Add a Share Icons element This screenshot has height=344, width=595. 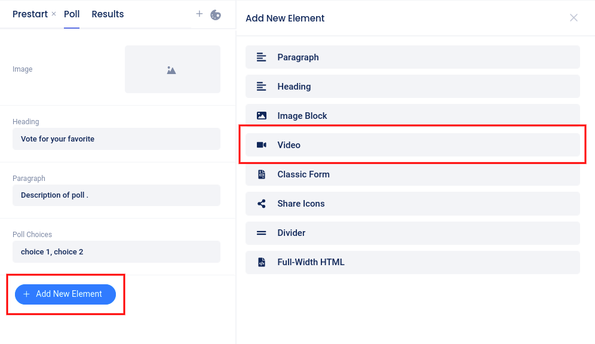[x=412, y=204]
